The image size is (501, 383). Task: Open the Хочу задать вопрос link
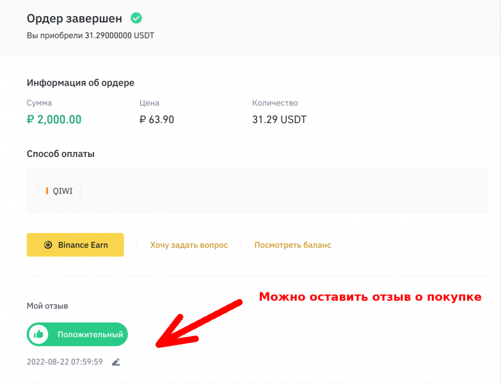189,245
